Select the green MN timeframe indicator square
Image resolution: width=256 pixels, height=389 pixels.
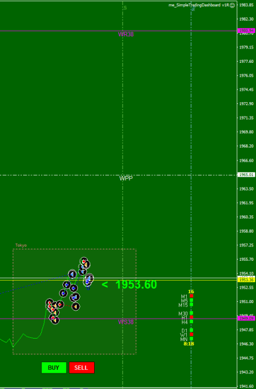tap(191, 339)
